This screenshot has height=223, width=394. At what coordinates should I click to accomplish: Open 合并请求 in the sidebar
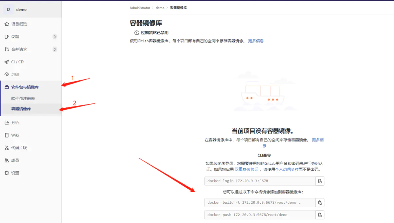(x=19, y=49)
